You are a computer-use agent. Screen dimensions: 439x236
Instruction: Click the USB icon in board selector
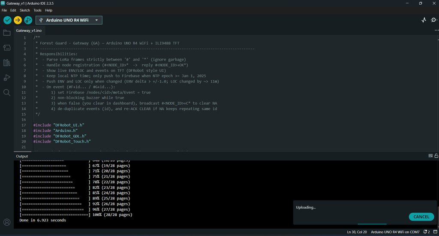(x=41, y=20)
